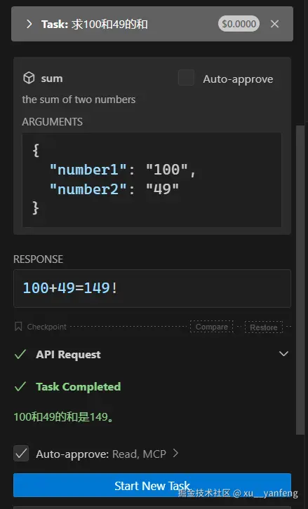This screenshot has height=509, width=308.
Task: Uncheck the Auto-approve Read, MCP checkbox
Action: click(21, 454)
